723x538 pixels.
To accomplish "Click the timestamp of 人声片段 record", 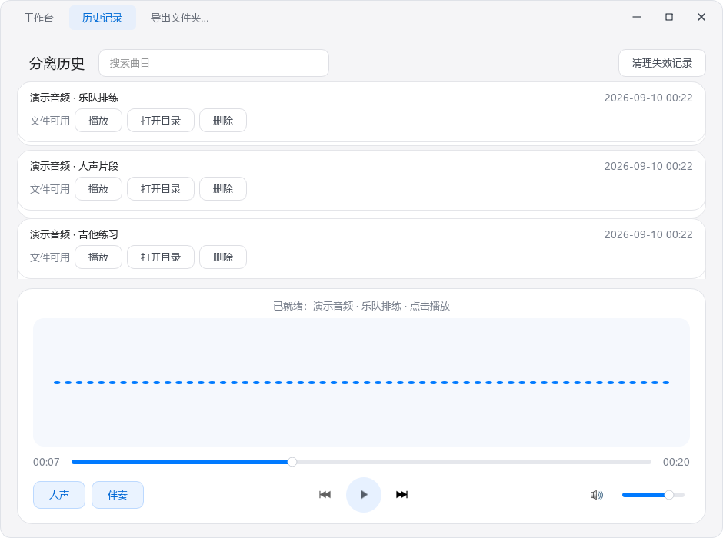I will click(x=648, y=166).
